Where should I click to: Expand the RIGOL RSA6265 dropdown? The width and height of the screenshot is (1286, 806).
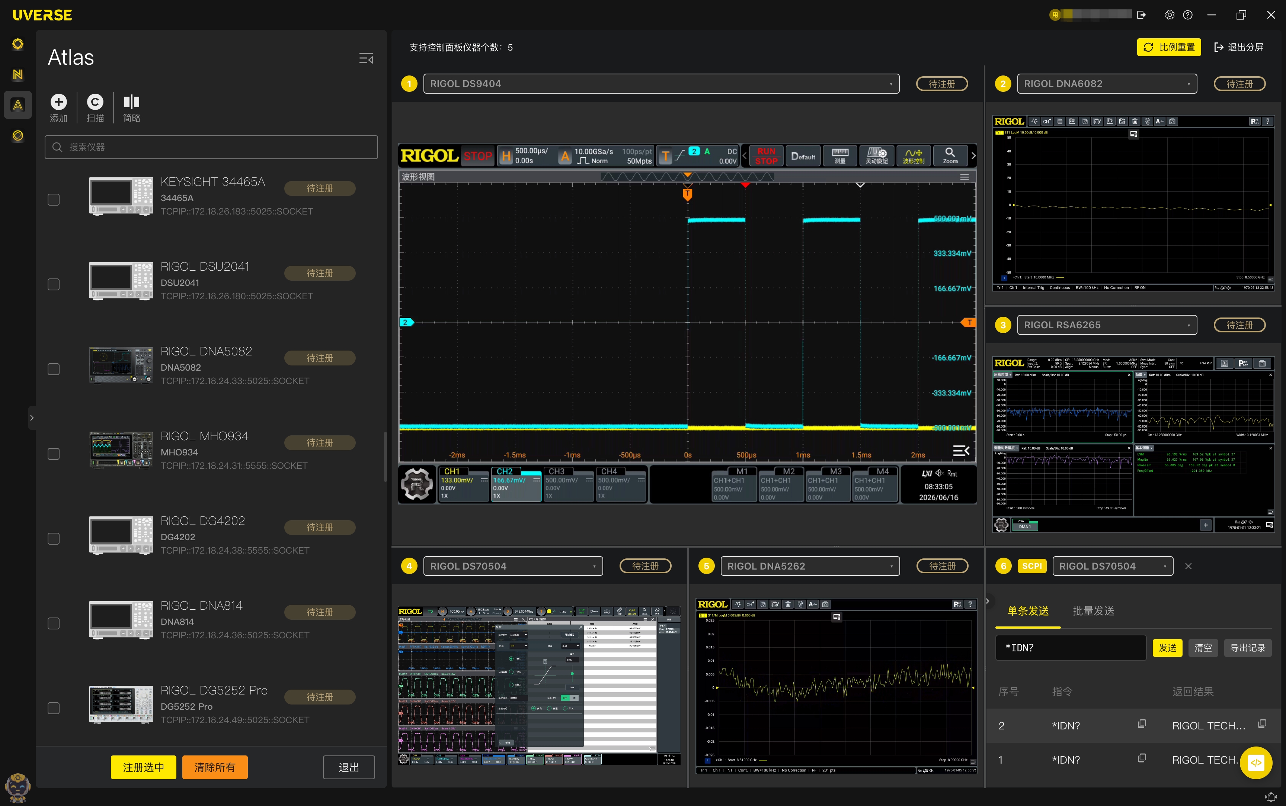(1107, 325)
